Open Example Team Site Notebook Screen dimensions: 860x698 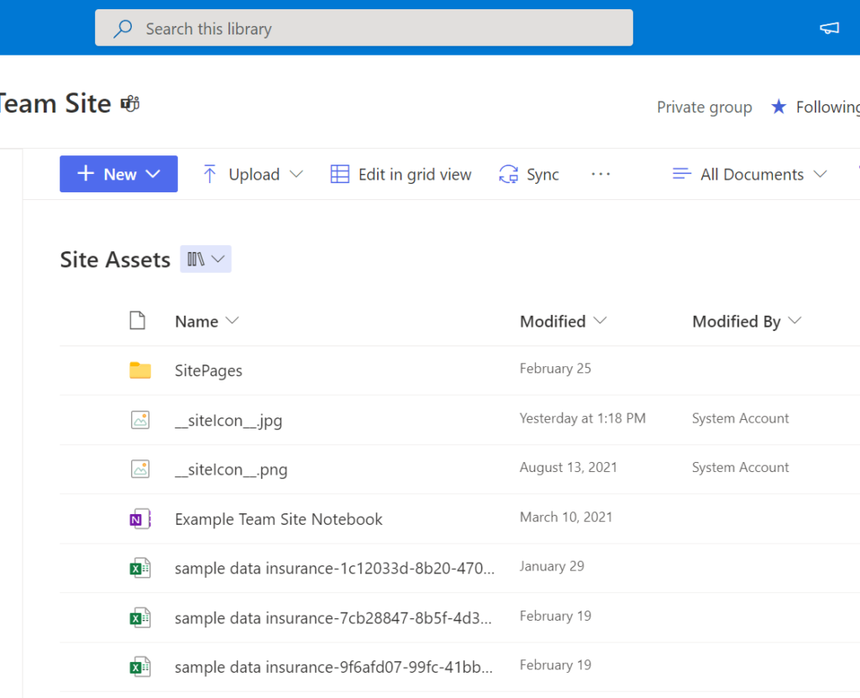tap(279, 519)
